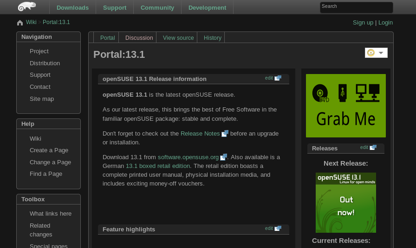Click the Grab Me download banner
Viewport: 416px width, 248px height.
click(x=346, y=106)
